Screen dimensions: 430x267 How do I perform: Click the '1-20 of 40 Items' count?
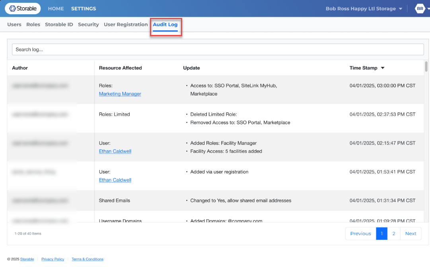coord(28,234)
